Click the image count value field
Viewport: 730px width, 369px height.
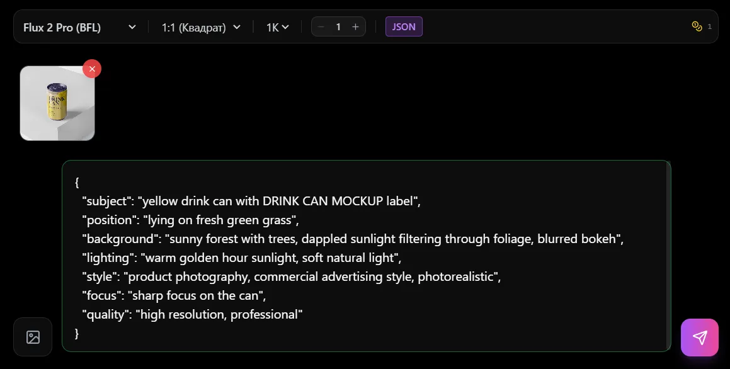[x=338, y=26]
